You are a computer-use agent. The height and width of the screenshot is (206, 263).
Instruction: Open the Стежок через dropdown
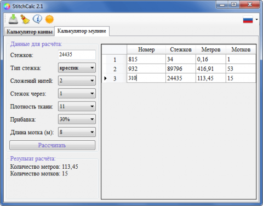pos(77,94)
